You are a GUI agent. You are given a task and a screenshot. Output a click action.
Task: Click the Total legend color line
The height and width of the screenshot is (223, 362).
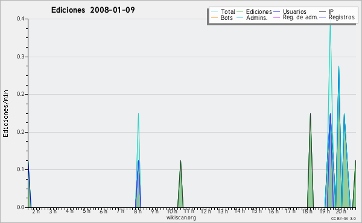[214, 12]
